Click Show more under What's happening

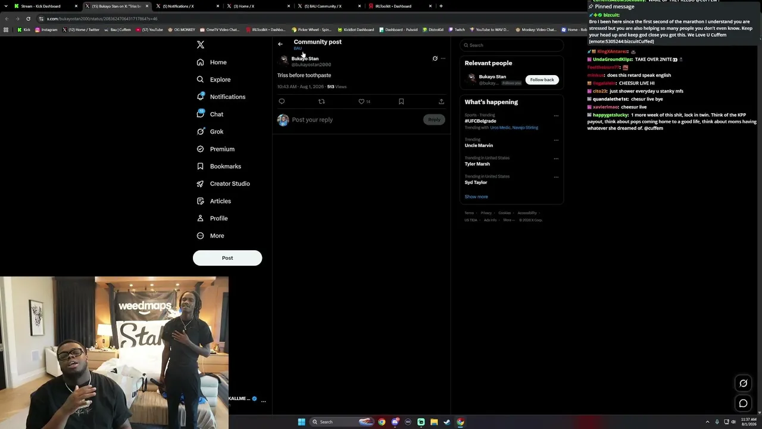pos(476,197)
